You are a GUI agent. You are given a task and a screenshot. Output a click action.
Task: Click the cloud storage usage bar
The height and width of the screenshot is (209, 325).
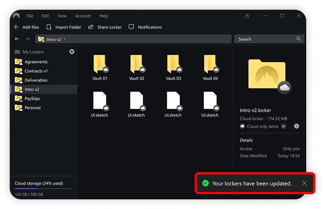(x=43, y=189)
